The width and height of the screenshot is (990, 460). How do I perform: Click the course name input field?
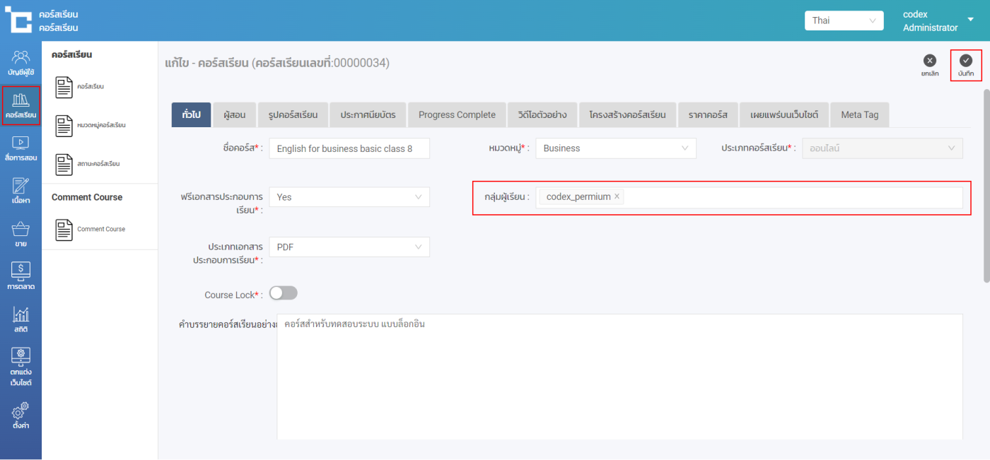tap(349, 149)
